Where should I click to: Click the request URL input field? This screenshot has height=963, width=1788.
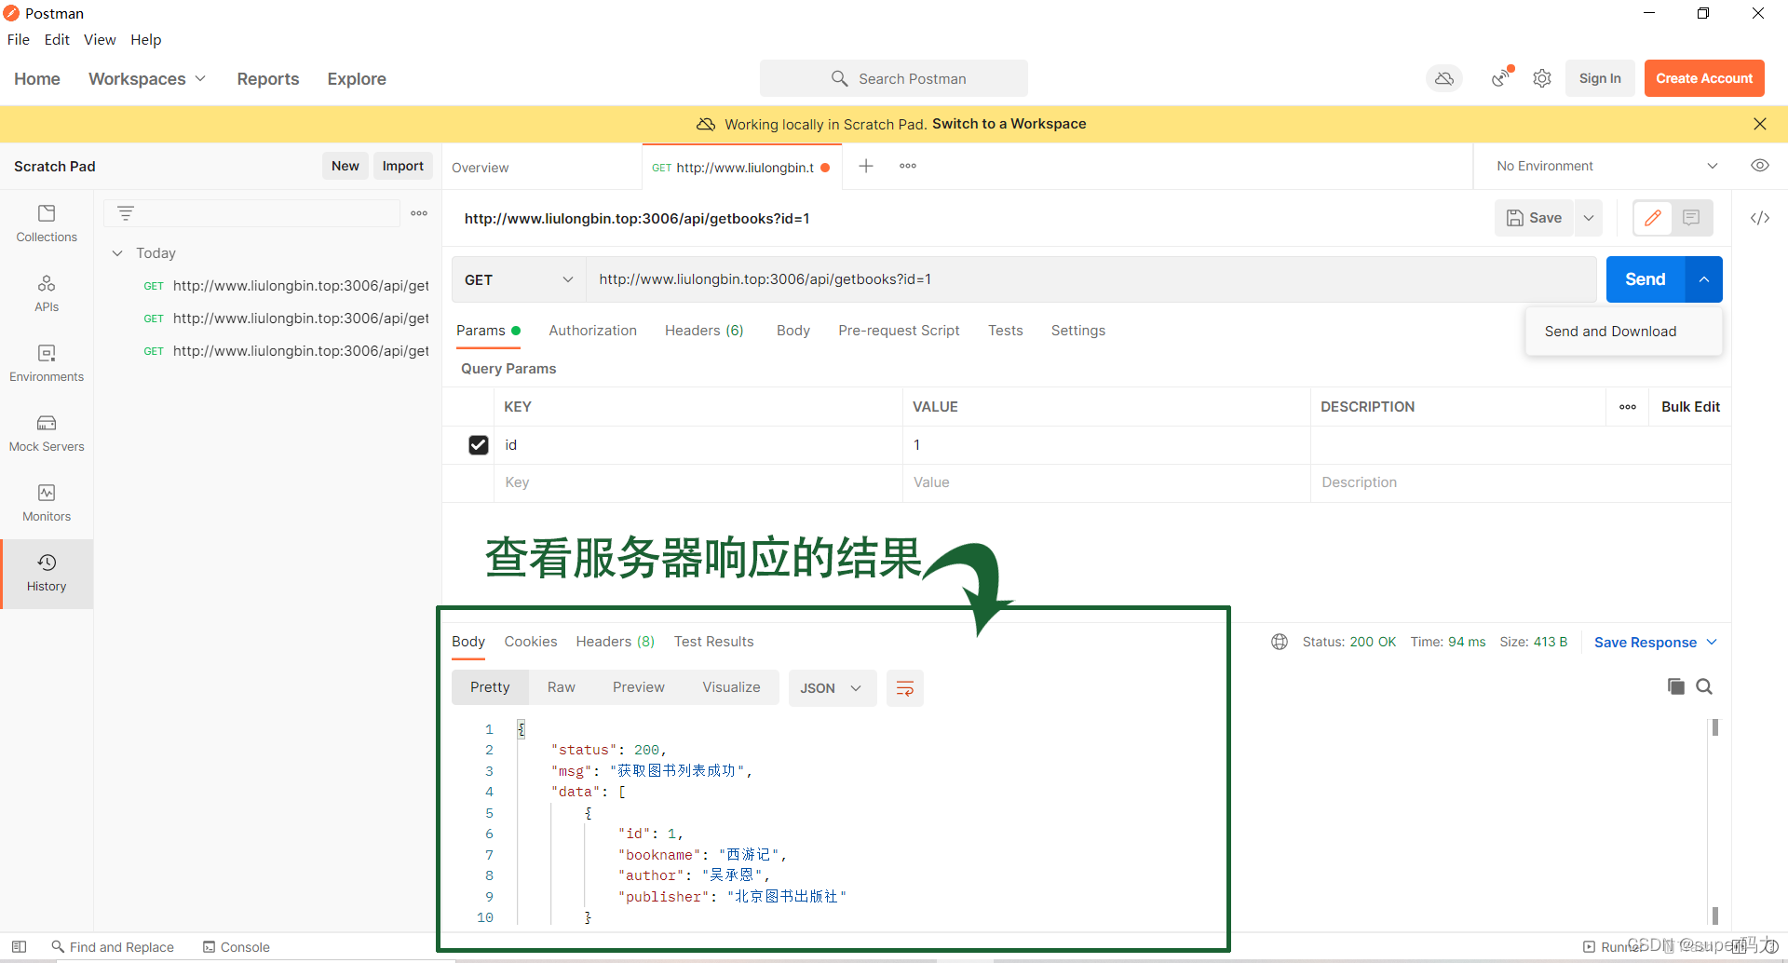pos(1090,279)
